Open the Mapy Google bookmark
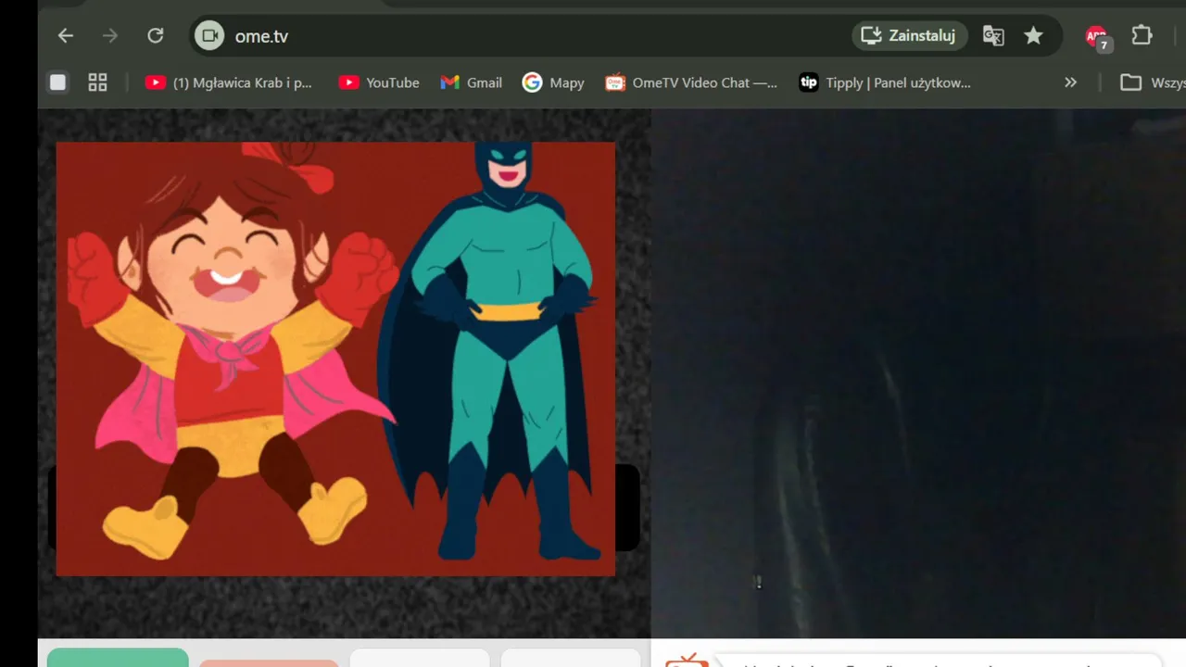Viewport: 1186px width, 667px height. pos(553,82)
